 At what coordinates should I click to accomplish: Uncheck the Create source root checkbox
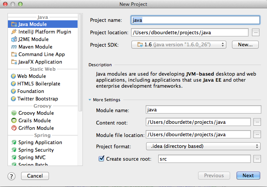click(x=101, y=158)
